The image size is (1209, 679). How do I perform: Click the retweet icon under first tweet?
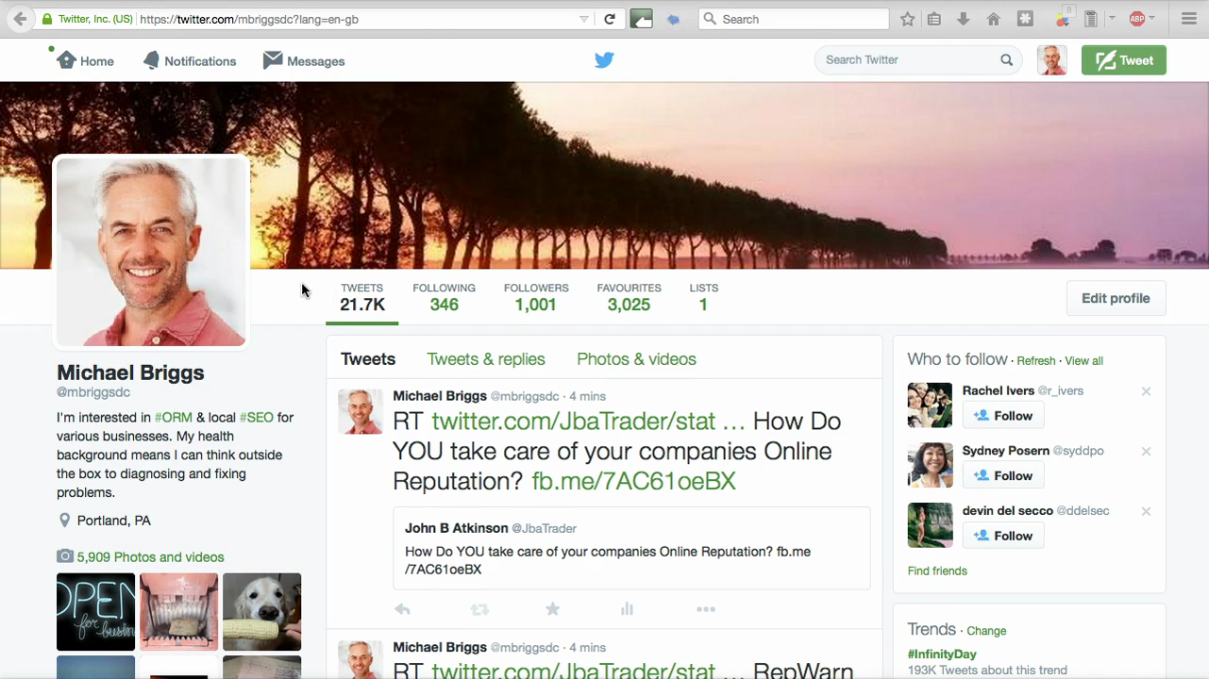[479, 609]
